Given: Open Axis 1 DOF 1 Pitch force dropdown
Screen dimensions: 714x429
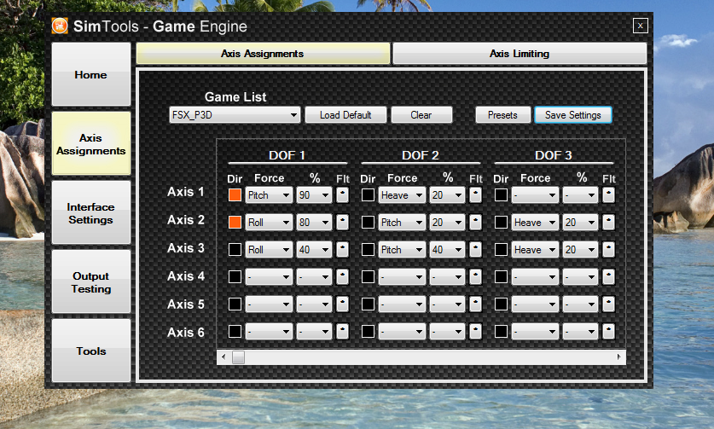Looking at the screenshot, I should 269,195.
